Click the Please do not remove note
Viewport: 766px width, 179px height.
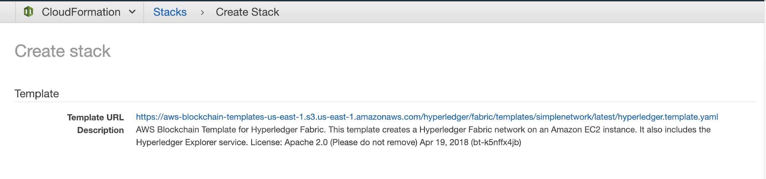(374, 142)
